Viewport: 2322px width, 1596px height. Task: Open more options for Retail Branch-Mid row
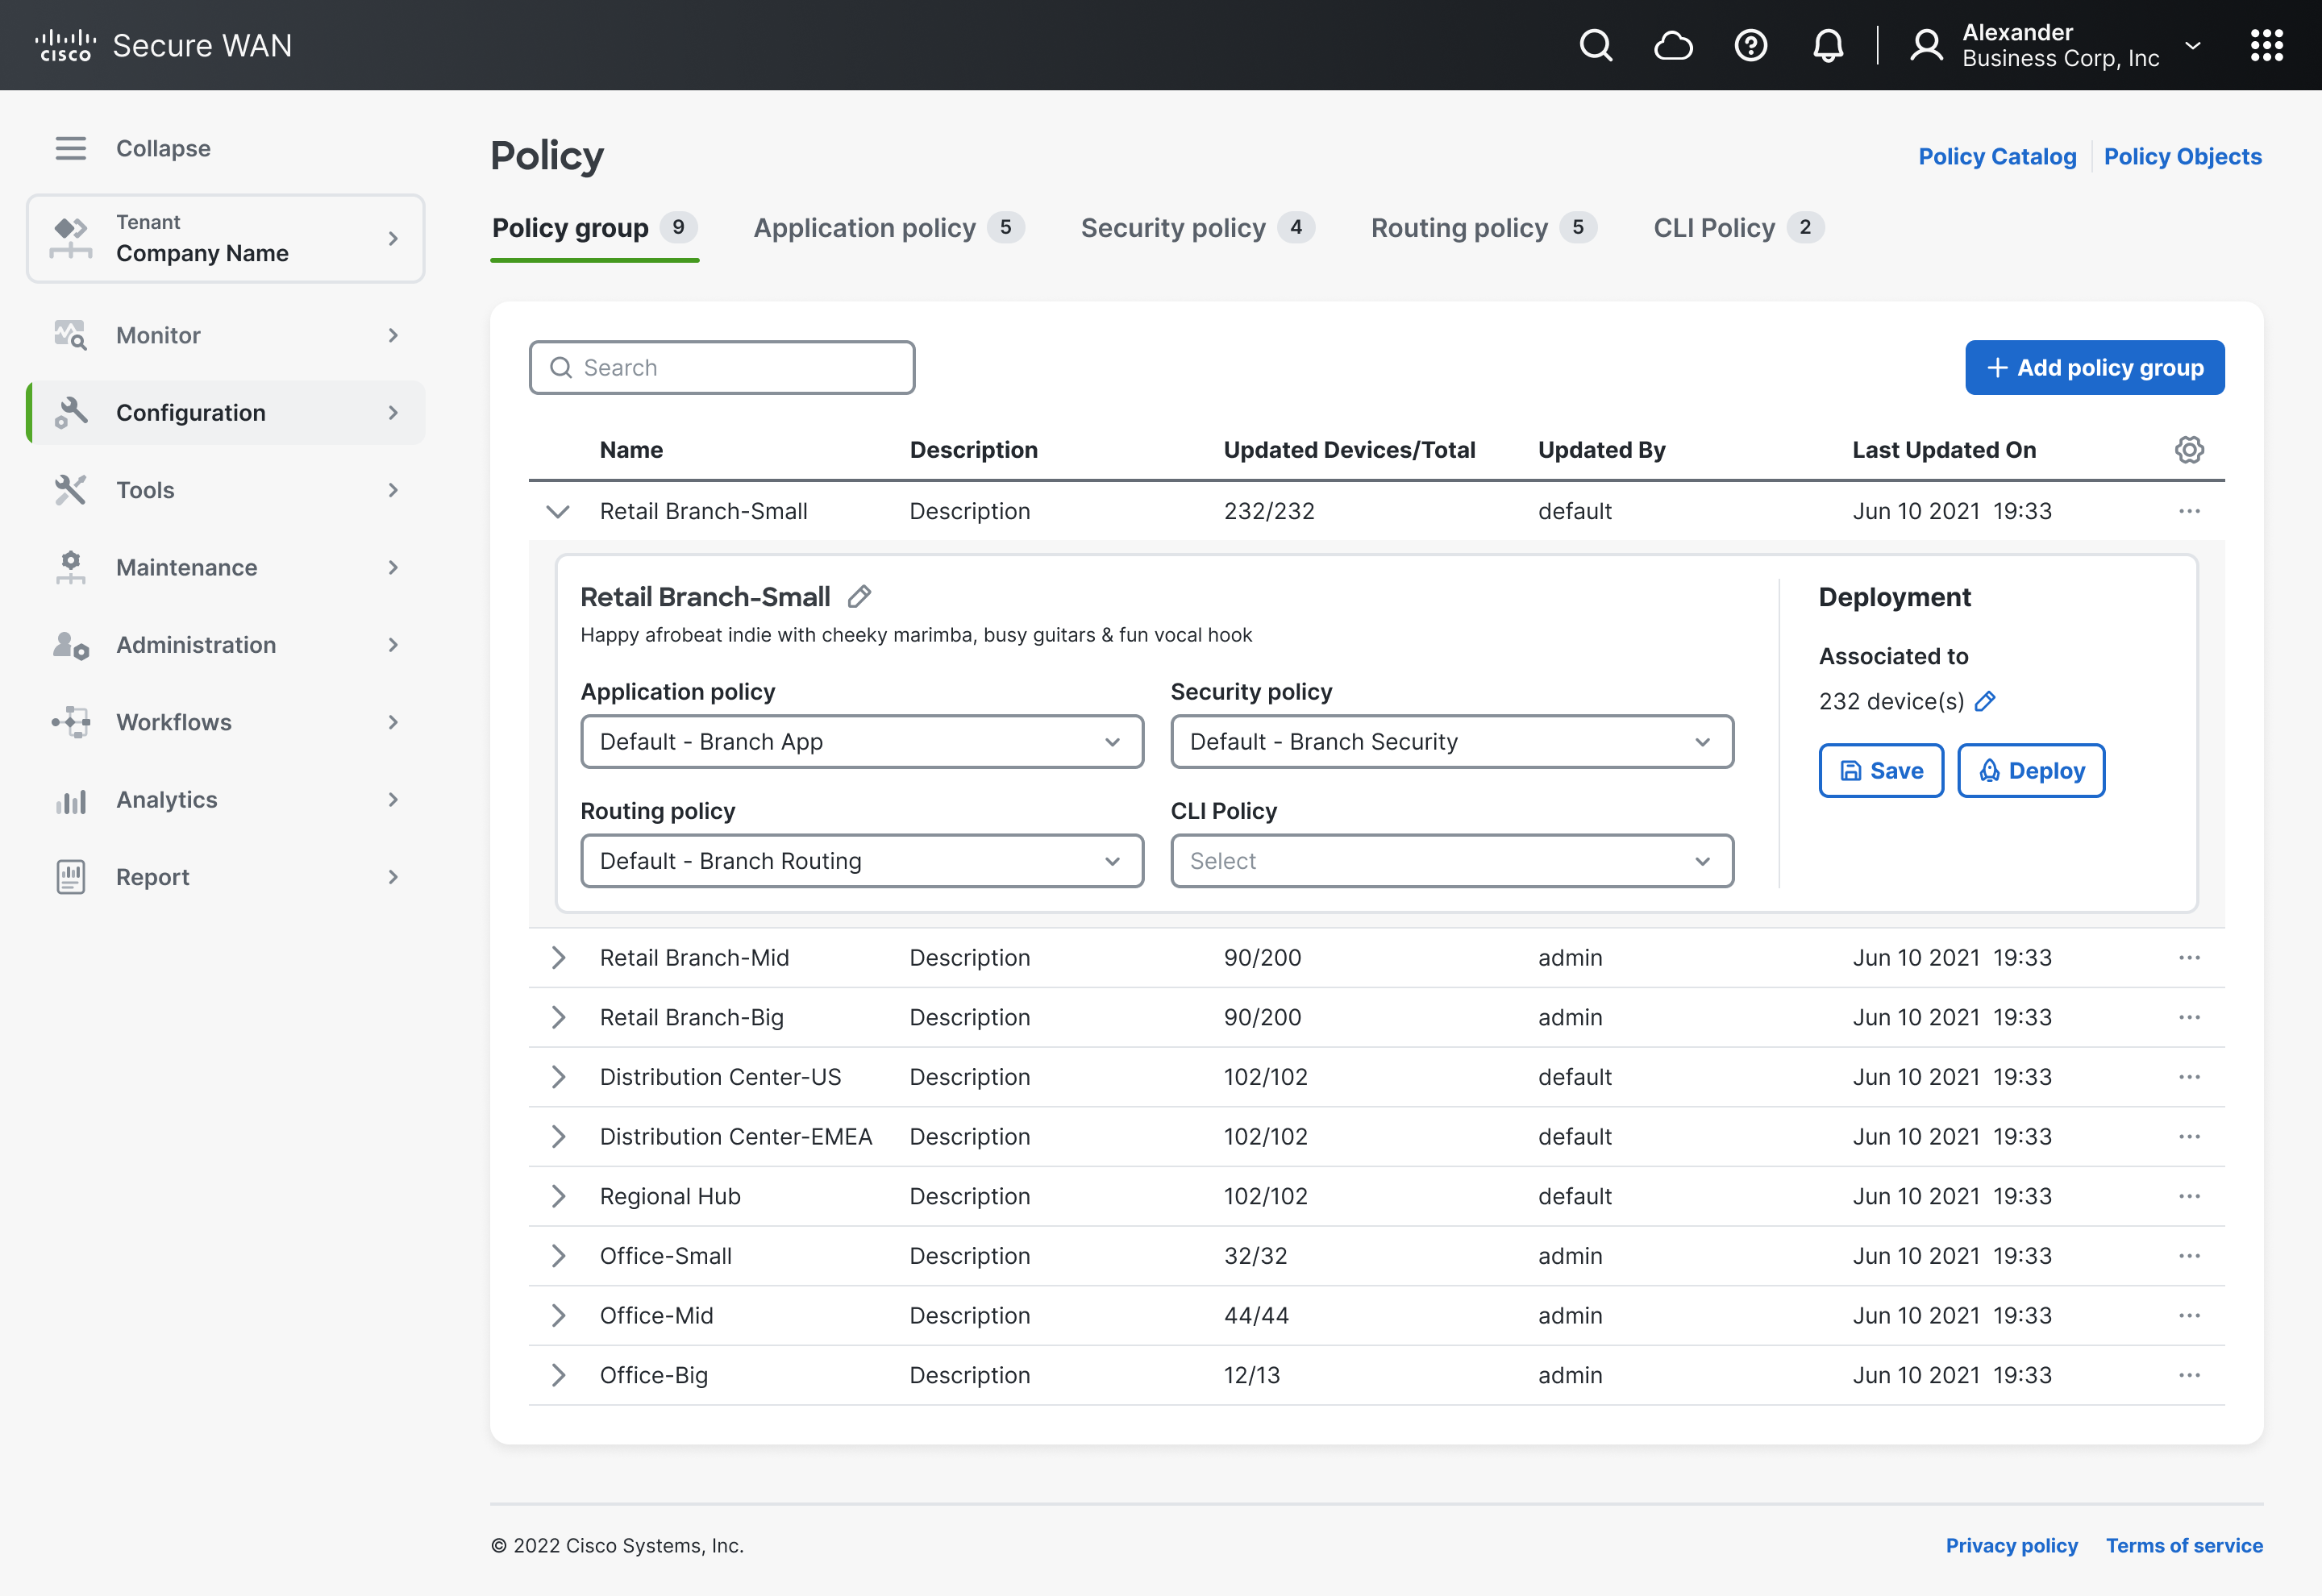coord(2189,958)
